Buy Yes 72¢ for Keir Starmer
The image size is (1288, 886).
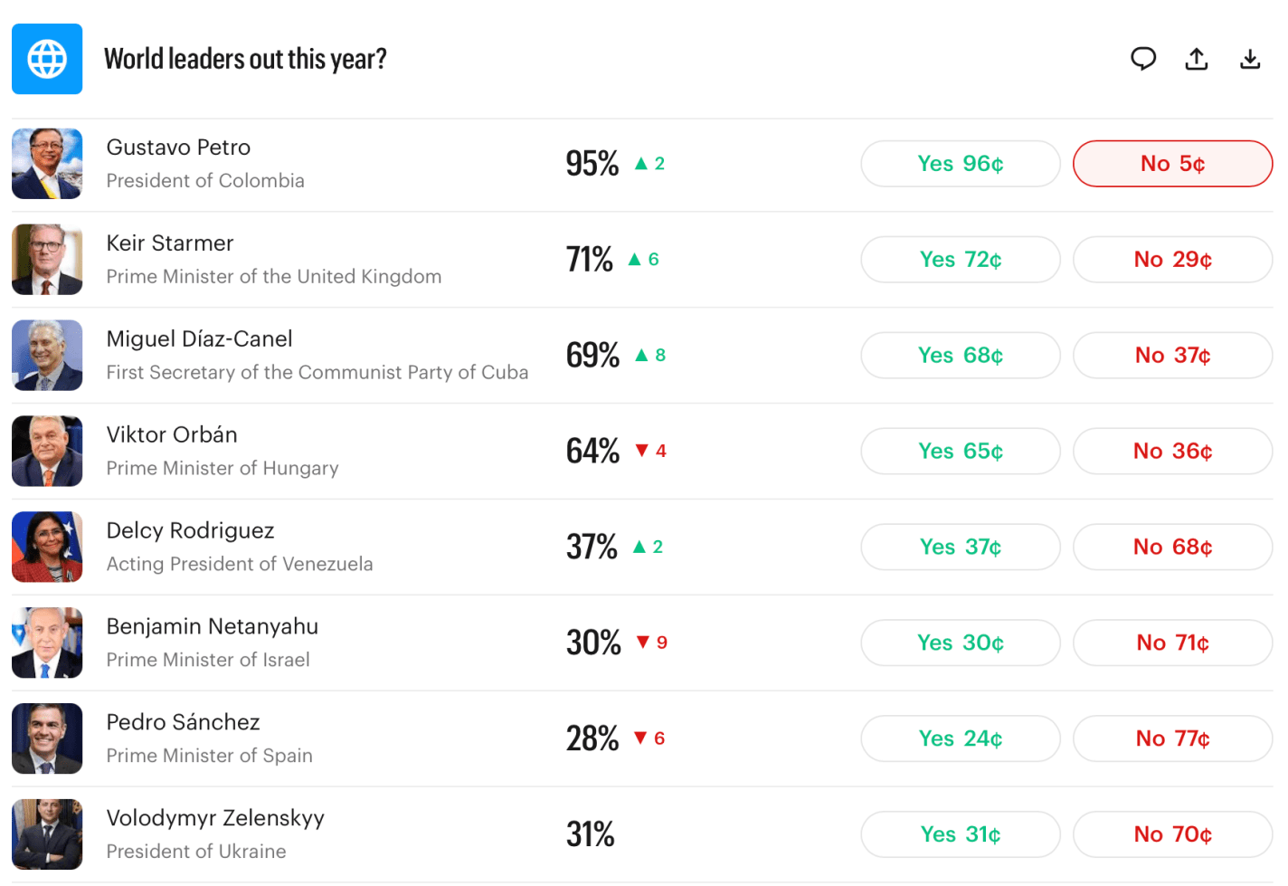(960, 260)
